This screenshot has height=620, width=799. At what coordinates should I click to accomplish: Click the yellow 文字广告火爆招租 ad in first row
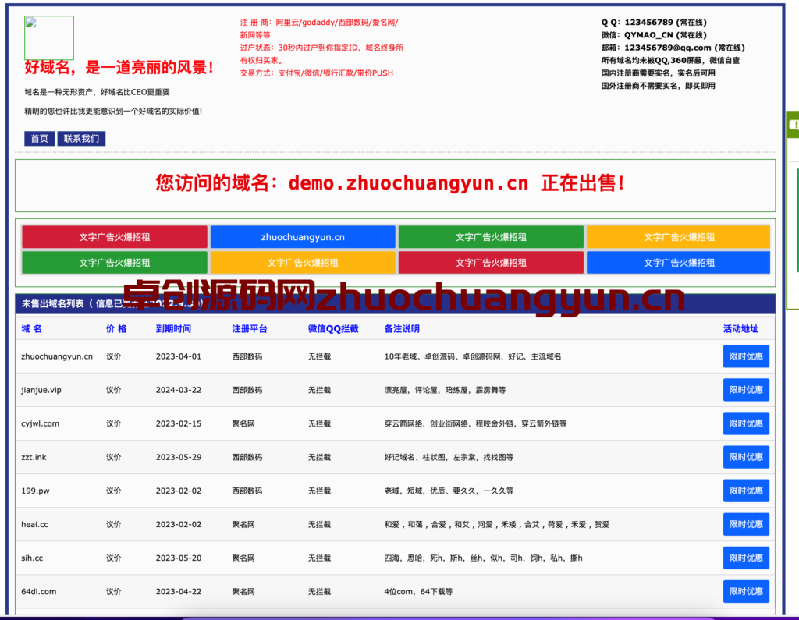[x=678, y=237]
